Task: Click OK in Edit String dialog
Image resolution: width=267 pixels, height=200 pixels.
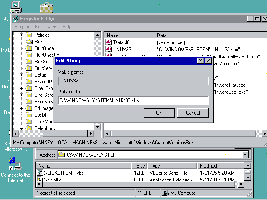Action: click(159, 113)
